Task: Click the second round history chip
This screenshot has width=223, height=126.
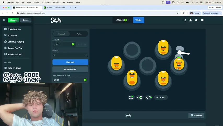Action: pos(140,97)
